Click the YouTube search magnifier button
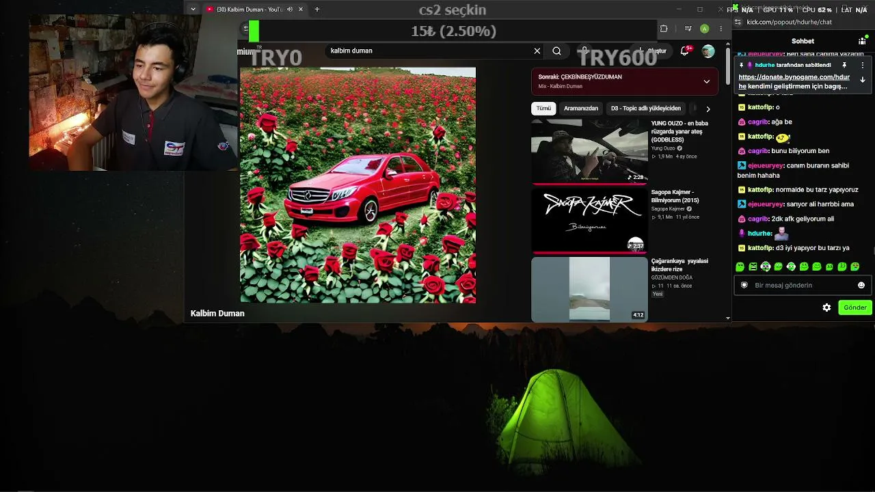 (x=557, y=51)
